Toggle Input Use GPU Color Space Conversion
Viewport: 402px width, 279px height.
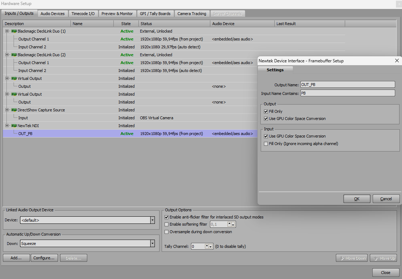[x=266, y=136]
